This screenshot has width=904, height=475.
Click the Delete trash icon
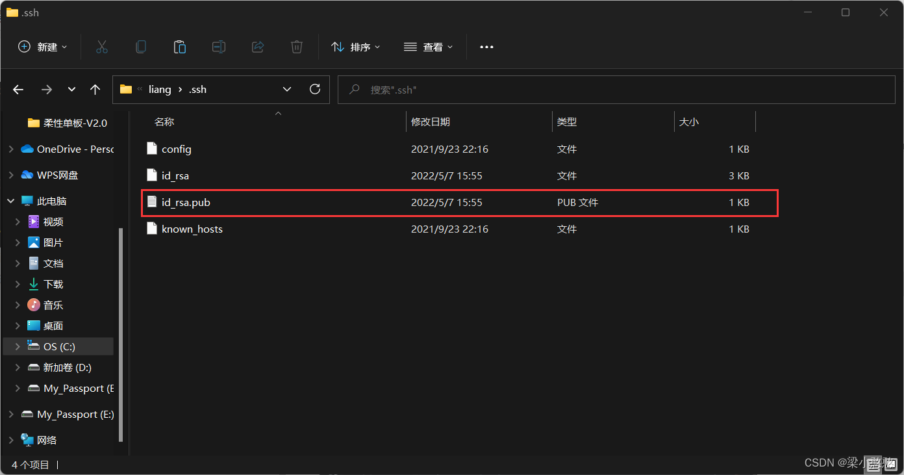pos(297,47)
